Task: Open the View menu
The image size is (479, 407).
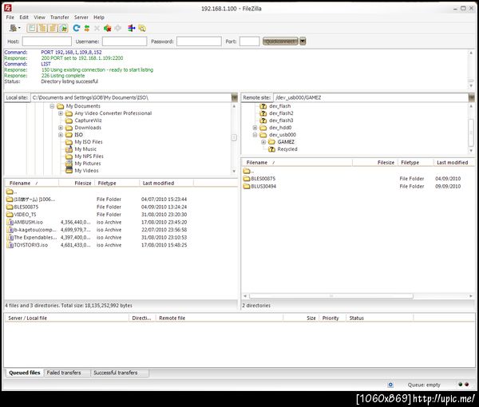Action: tap(39, 18)
